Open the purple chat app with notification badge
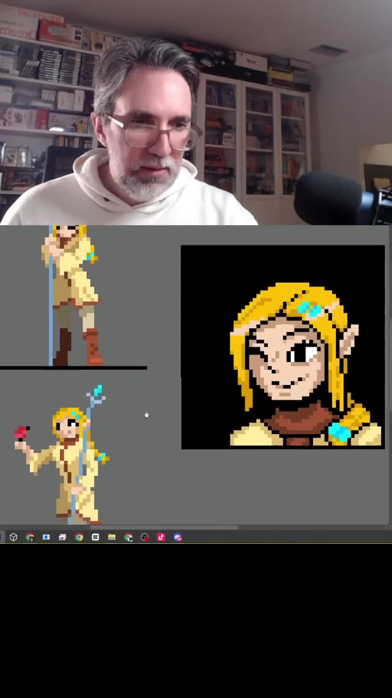The height and width of the screenshot is (698, 392). [177, 537]
